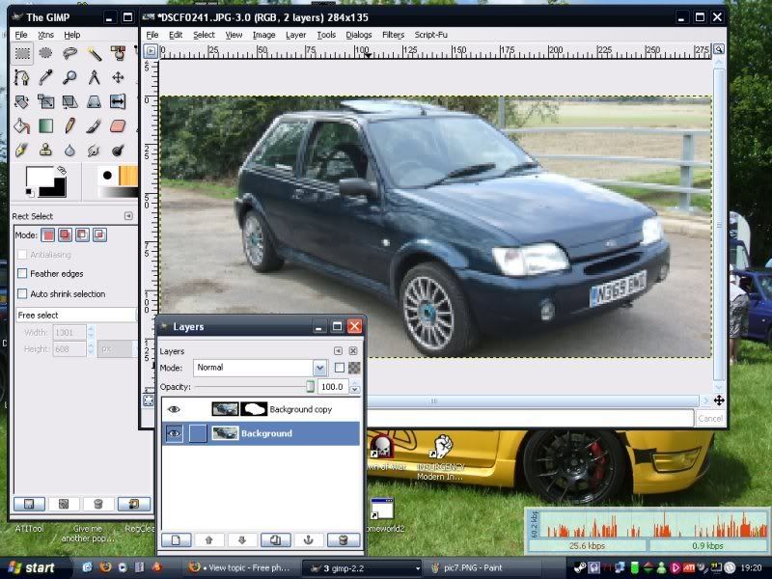This screenshot has height=579, width=772.
Task: Open the File menu in image window
Action: (152, 35)
